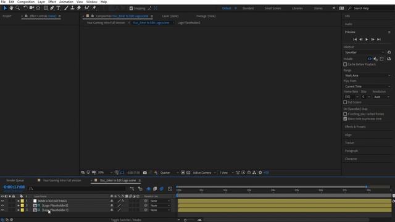Open the Shortcut Spacebar dropdown
The image size is (395, 222).
tap(364, 52)
